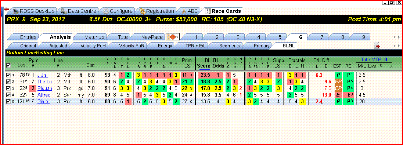Screen dimensions: 403x145
Task: Open the Dixie horse link
Action: 43,102
